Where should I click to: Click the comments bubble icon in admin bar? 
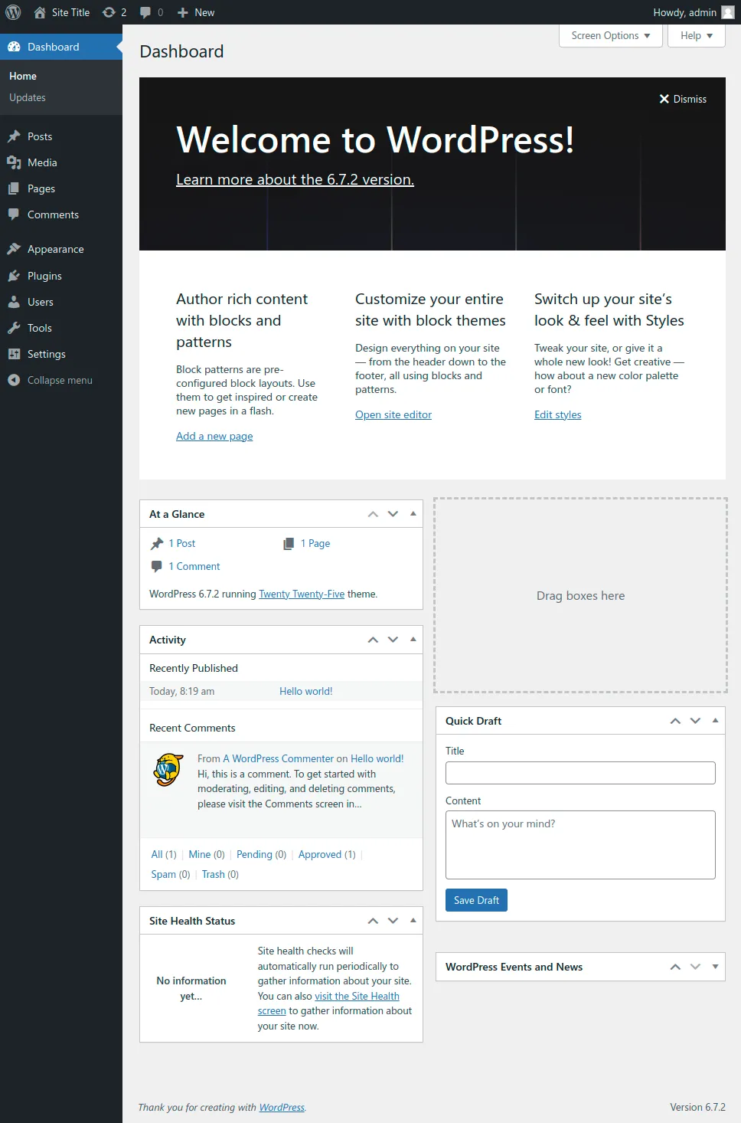click(x=144, y=12)
